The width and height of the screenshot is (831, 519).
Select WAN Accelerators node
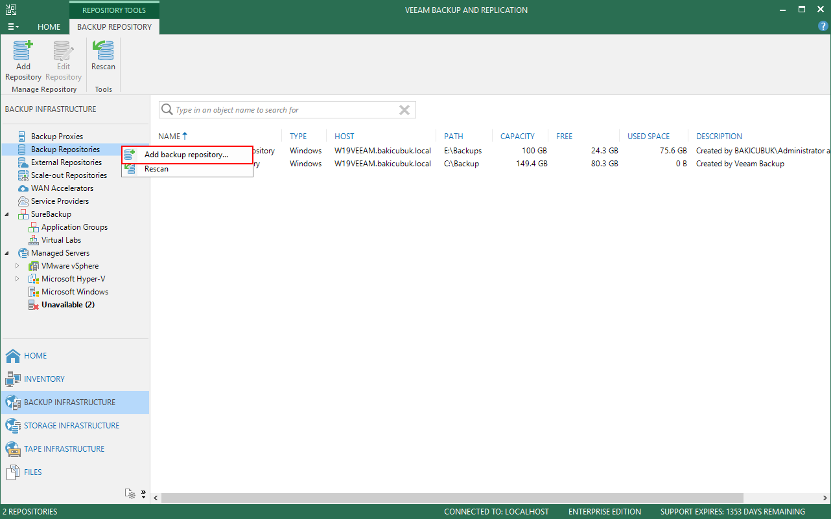pyautogui.click(x=62, y=188)
